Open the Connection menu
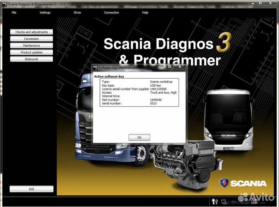 coord(111,12)
